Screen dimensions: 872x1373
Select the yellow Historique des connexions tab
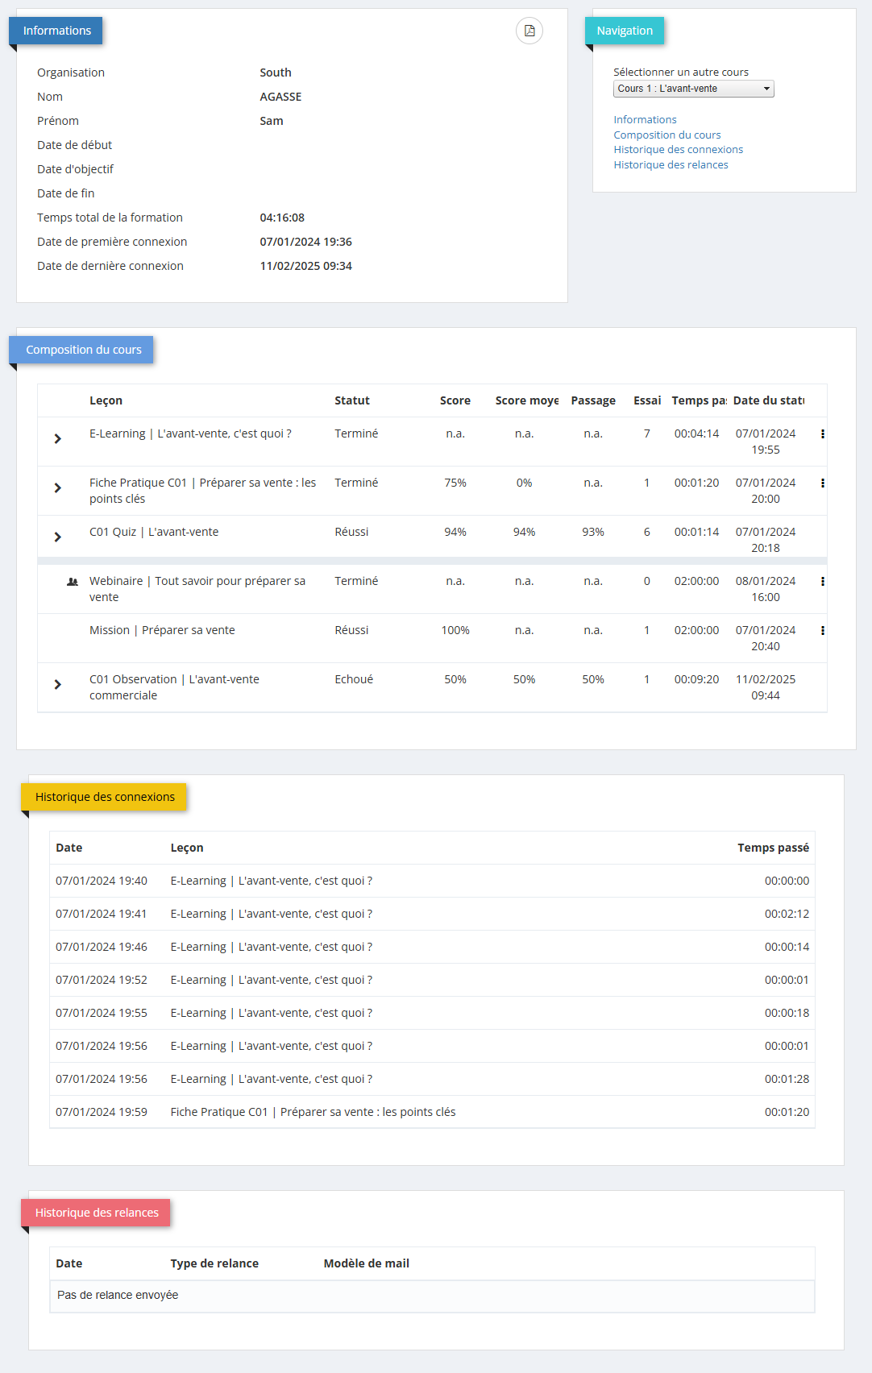[105, 798]
